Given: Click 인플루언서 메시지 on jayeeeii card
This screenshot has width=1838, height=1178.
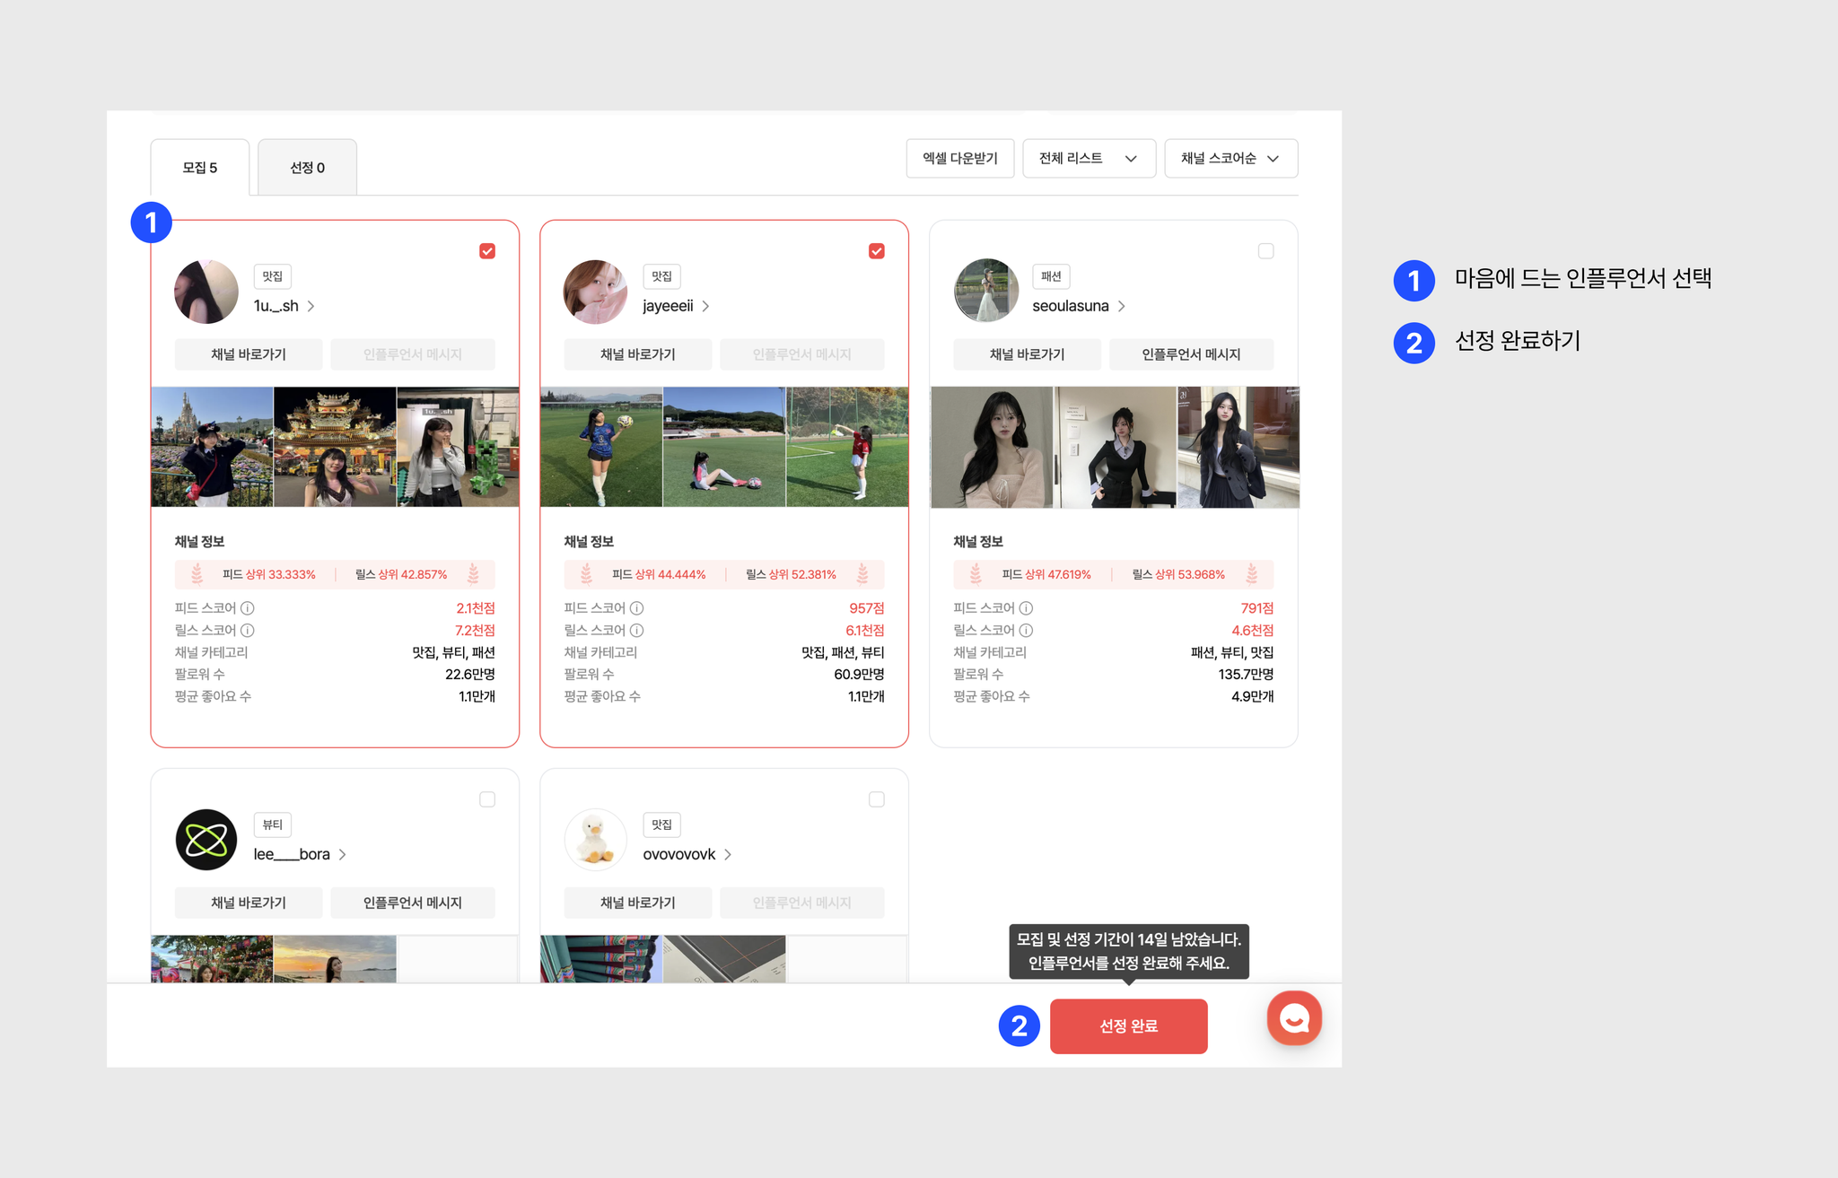Looking at the screenshot, I should [x=802, y=354].
